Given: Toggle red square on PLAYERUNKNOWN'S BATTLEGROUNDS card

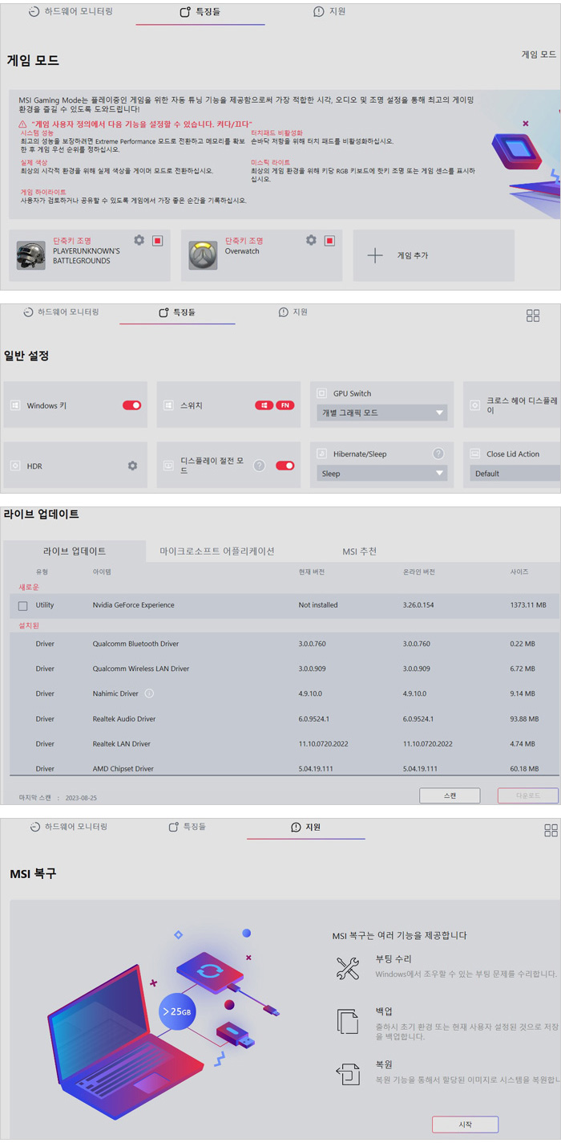Looking at the screenshot, I should (158, 241).
